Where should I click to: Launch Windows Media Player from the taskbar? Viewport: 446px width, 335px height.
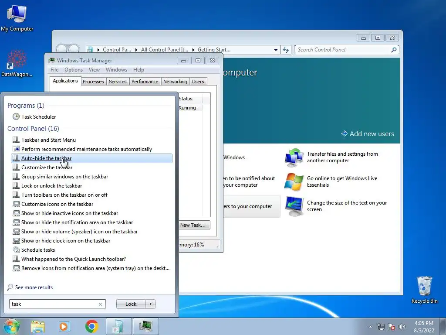coord(64,326)
